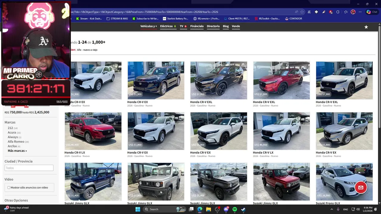
Task: Open Starlink Battery bookmark
Action: pyautogui.click(x=176, y=18)
